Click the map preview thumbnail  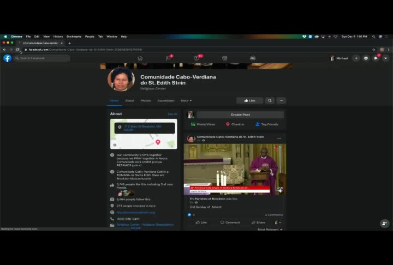click(144, 134)
